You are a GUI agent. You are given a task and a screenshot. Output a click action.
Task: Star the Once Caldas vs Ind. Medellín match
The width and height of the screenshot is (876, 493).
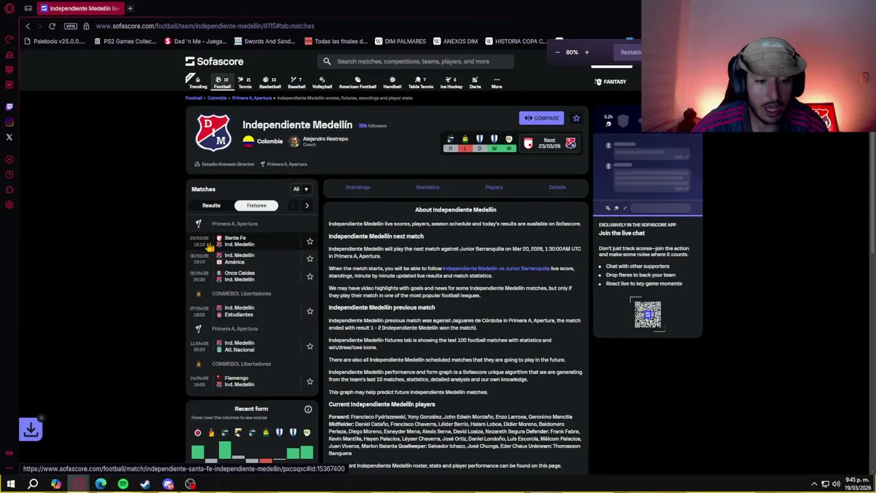[310, 276]
